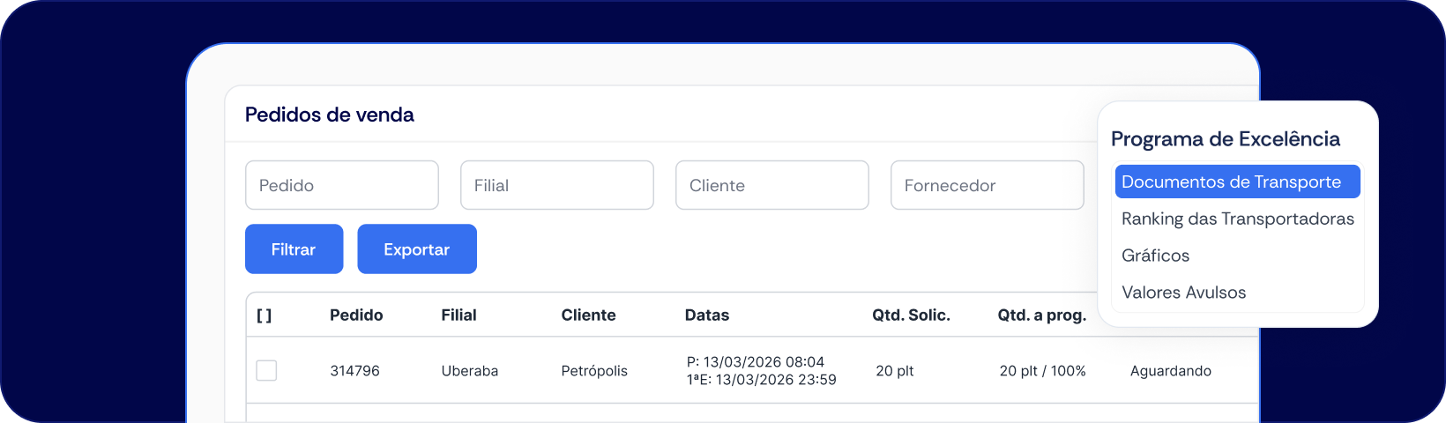Click the date 1ªE: 13/03/2026 23:59
This screenshot has height=423, width=1446.
pyautogui.click(x=761, y=380)
